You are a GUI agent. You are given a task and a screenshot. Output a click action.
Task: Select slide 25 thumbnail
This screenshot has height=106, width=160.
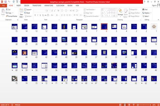pos(64,39)
